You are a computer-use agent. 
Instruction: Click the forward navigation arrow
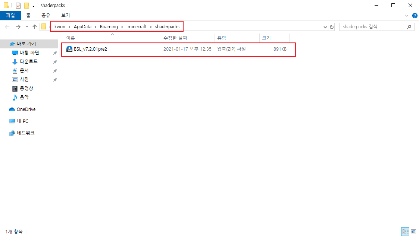point(18,27)
